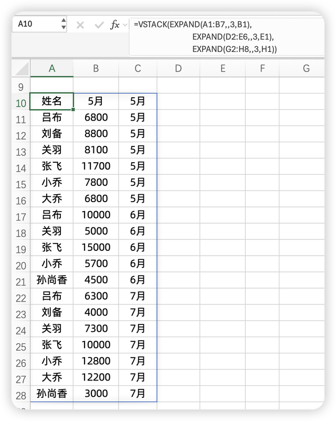Click cell B19 with value 15000

(x=96, y=248)
